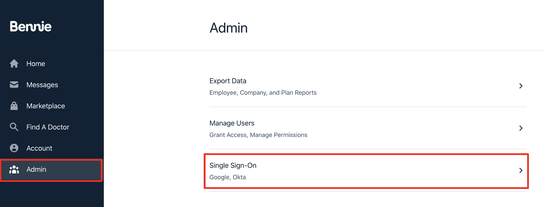Viewport: 543px width, 207px height.
Task: Select the Find A Doctor magnifying glass icon
Action: [x=14, y=127]
